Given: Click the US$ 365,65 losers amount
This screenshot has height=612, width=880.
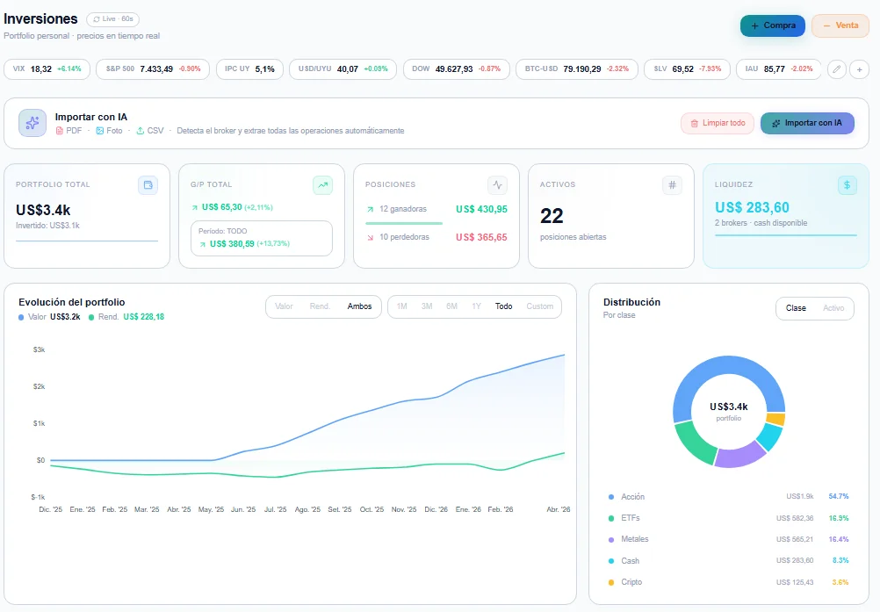Looking at the screenshot, I should [481, 237].
